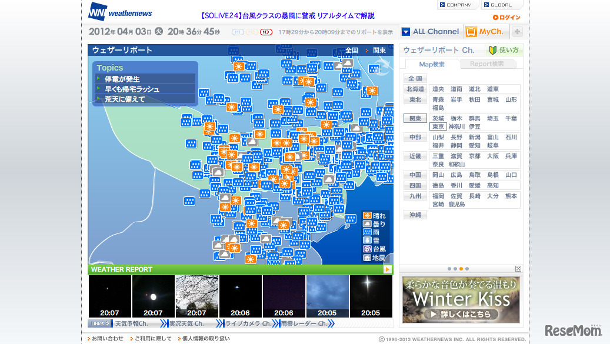Select the orange carousel dot above the ad
610x344 pixels.
coord(461,269)
